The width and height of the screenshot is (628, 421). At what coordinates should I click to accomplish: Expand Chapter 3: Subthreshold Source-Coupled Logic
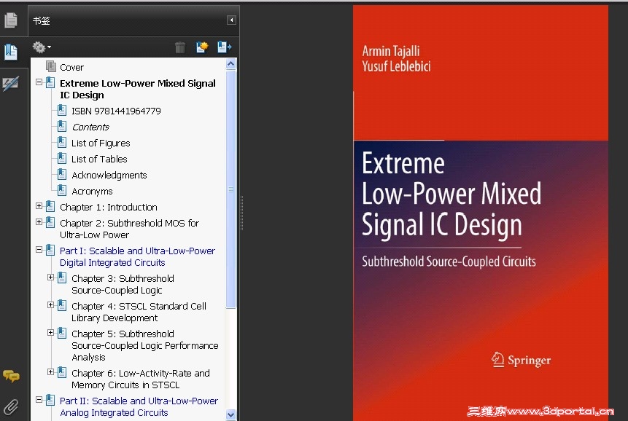coord(50,277)
